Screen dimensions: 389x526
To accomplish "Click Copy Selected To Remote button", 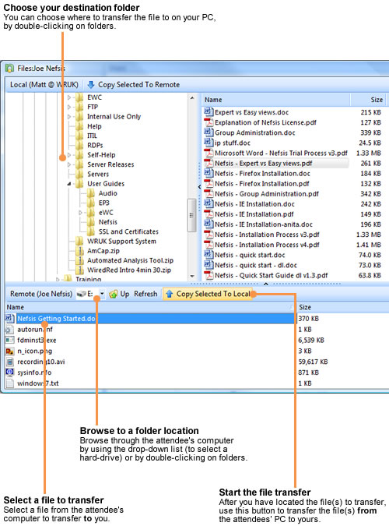I will coord(134,85).
